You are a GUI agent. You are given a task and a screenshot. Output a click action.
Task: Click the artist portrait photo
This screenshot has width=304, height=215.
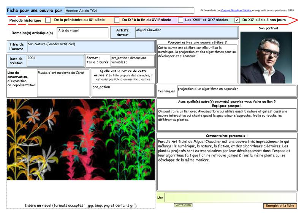click(x=266, y=57)
